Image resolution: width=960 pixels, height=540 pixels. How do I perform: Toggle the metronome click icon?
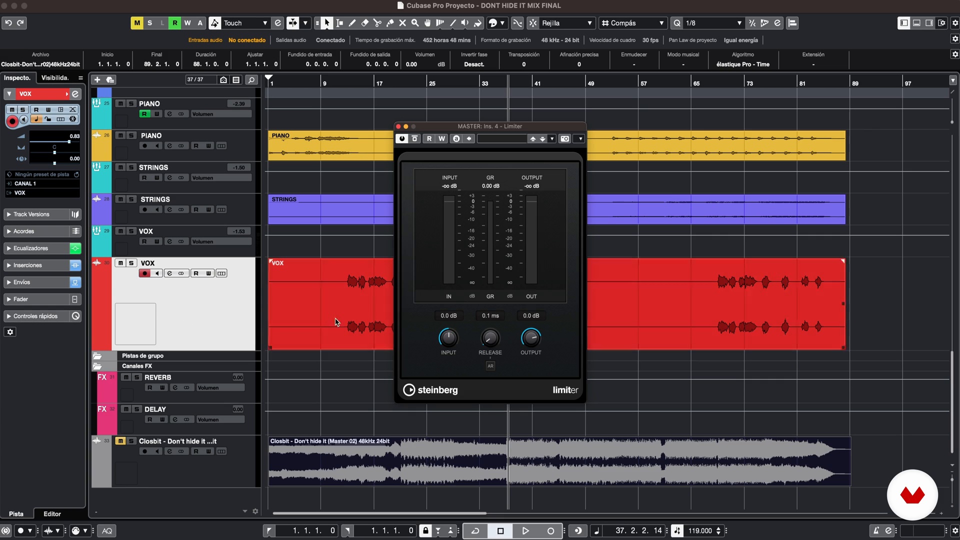click(876, 531)
